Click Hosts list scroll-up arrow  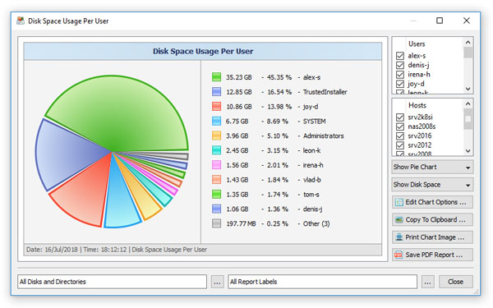[x=468, y=104]
